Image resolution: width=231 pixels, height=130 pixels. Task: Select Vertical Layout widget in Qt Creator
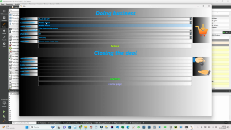[14, 15]
